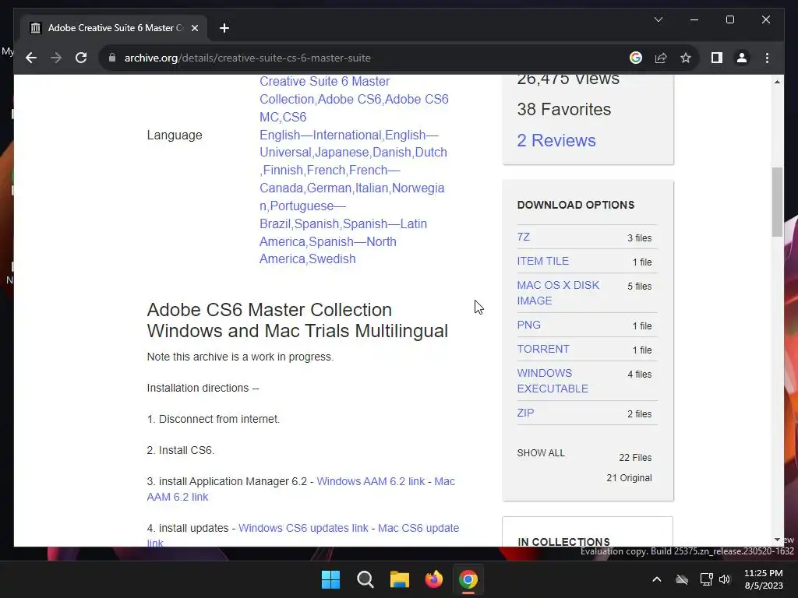Open the Chrome profile menu
798x598 pixels.
tap(742, 58)
